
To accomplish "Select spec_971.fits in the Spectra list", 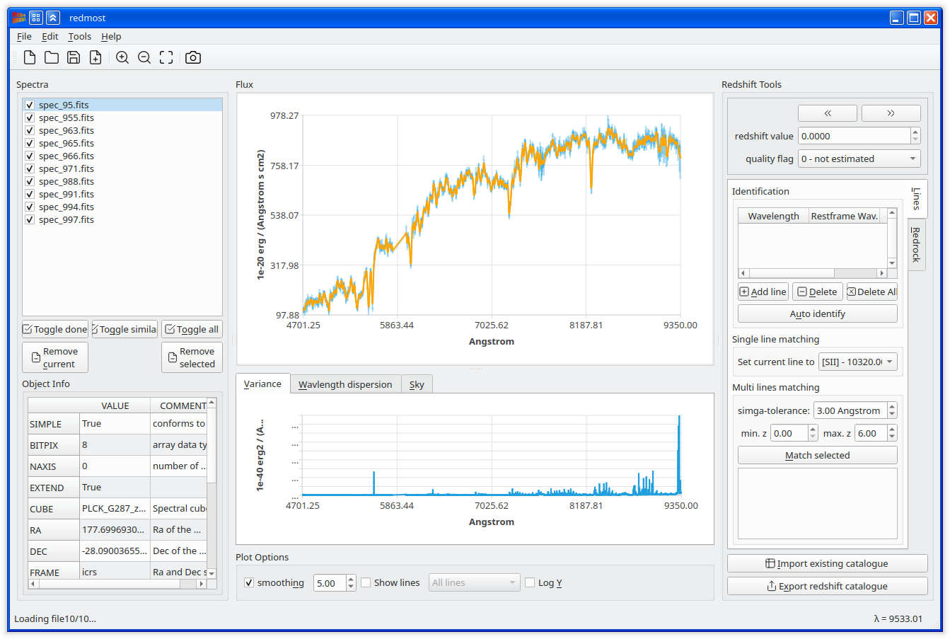I will pyautogui.click(x=66, y=169).
